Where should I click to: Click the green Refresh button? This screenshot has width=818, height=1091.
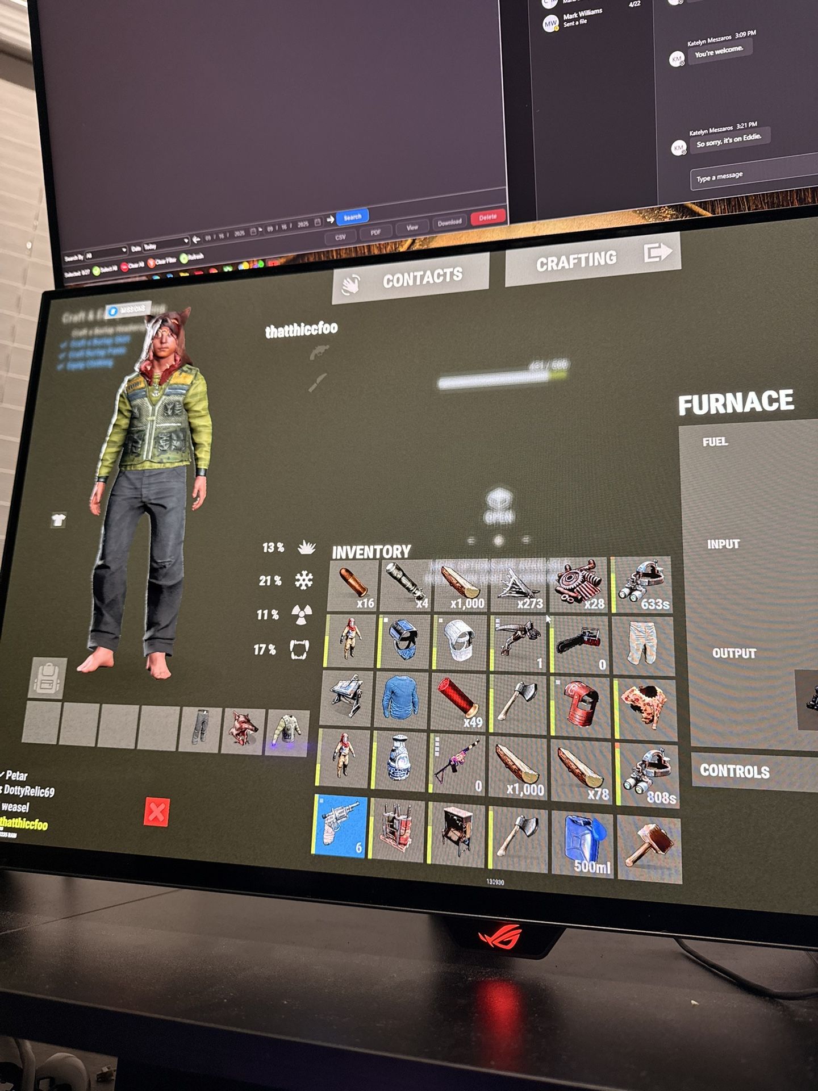[x=192, y=257]
